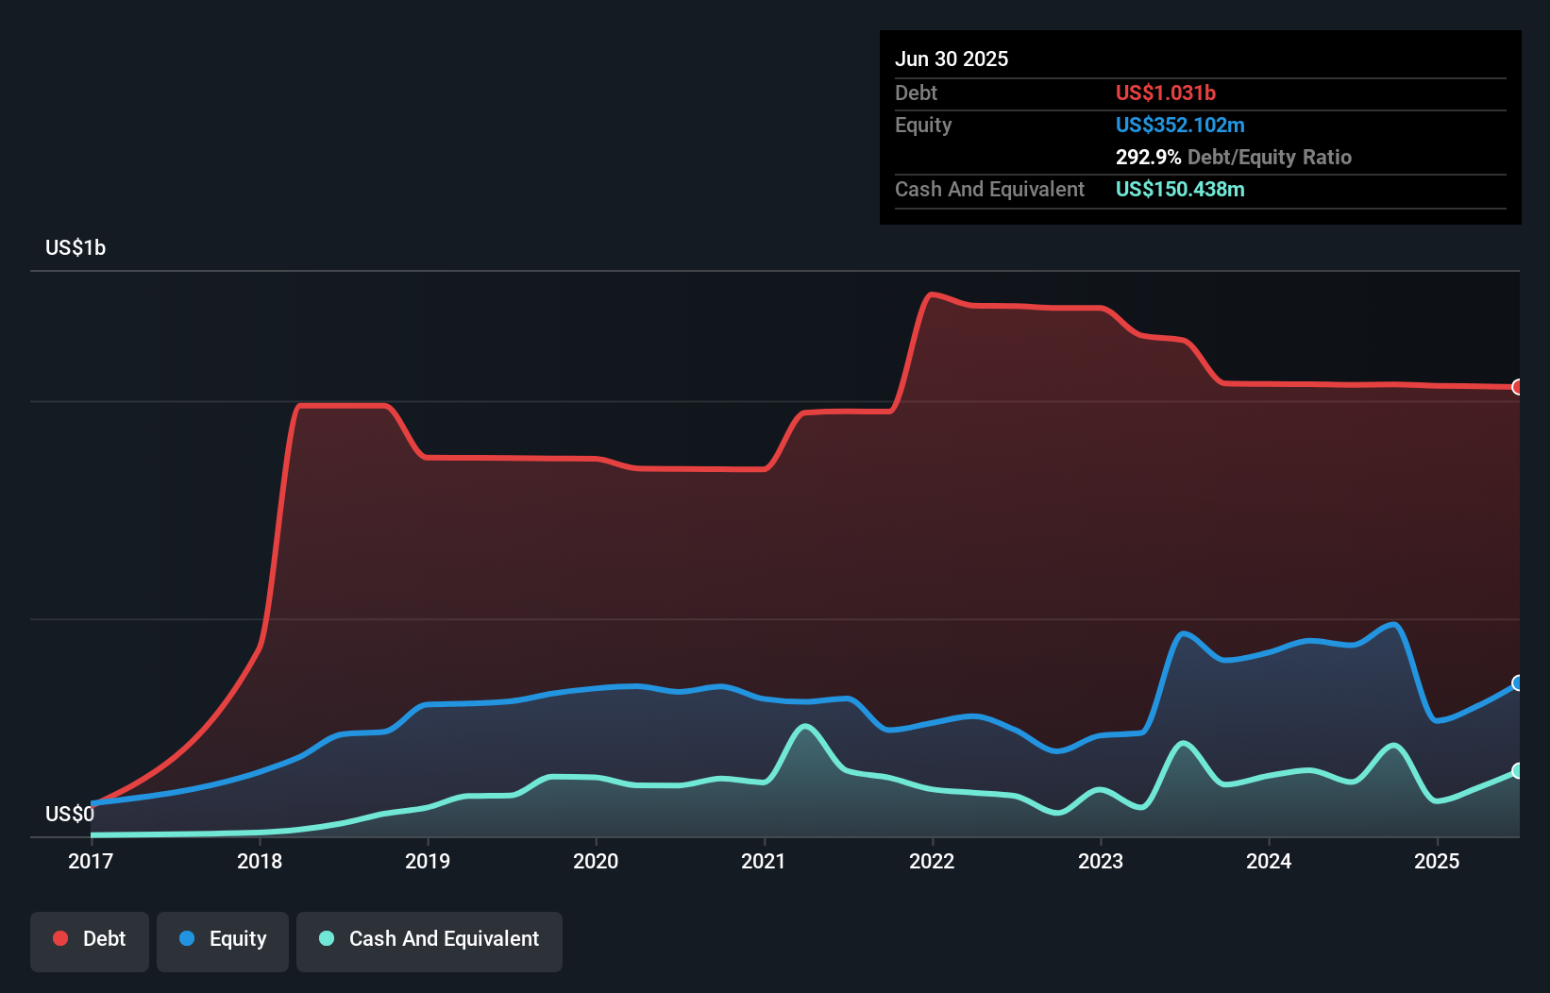Click the teal Cash endpoint marker
The width and height of the screenshot is (1550, 993).
click(x=1518, y=771)
